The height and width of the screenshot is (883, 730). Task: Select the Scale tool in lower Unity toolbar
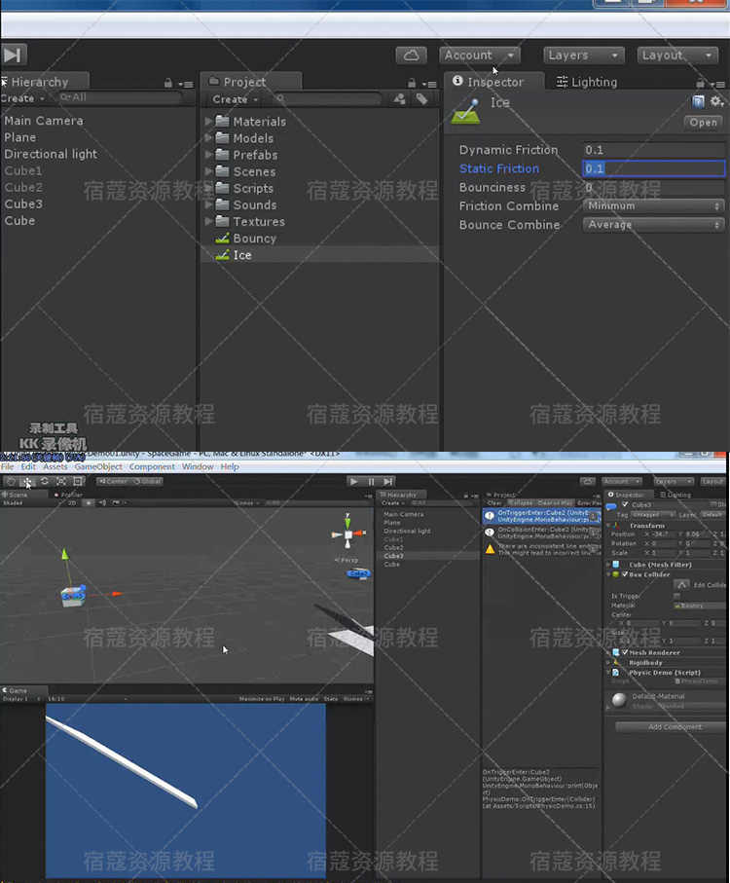tap(60, 482)
